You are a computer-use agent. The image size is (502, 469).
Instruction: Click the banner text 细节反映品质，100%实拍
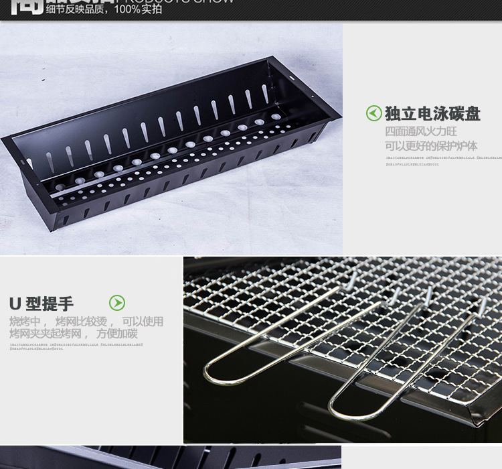(x=104, y=9)
